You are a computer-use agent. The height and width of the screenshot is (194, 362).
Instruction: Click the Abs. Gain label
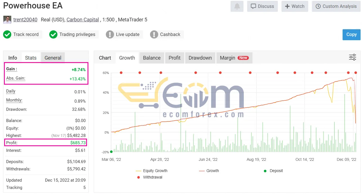(x=16, y=78)
